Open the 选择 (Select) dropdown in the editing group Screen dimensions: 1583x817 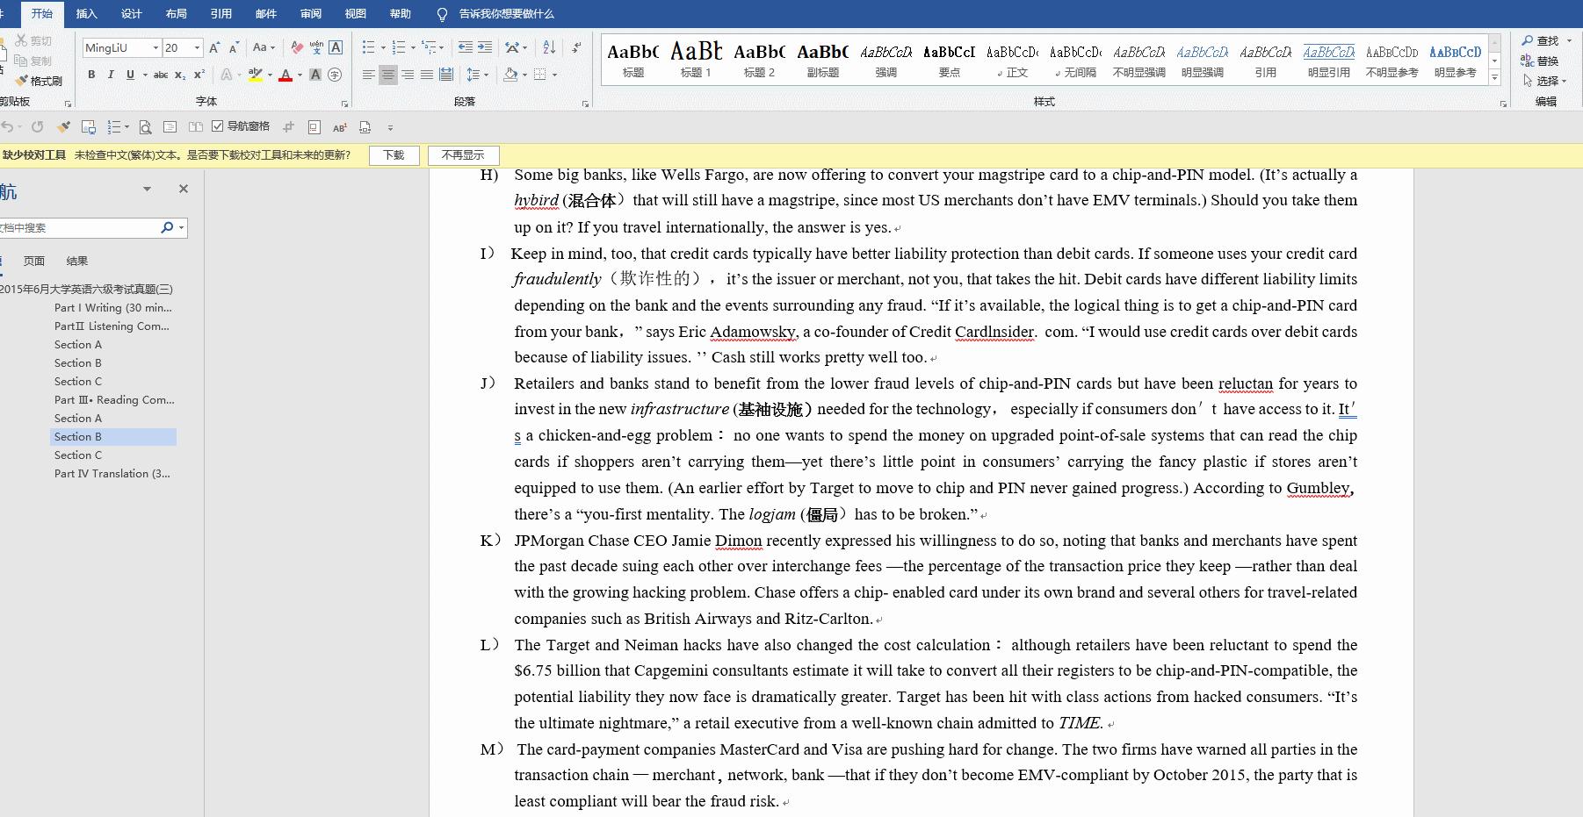(1547, 81)
